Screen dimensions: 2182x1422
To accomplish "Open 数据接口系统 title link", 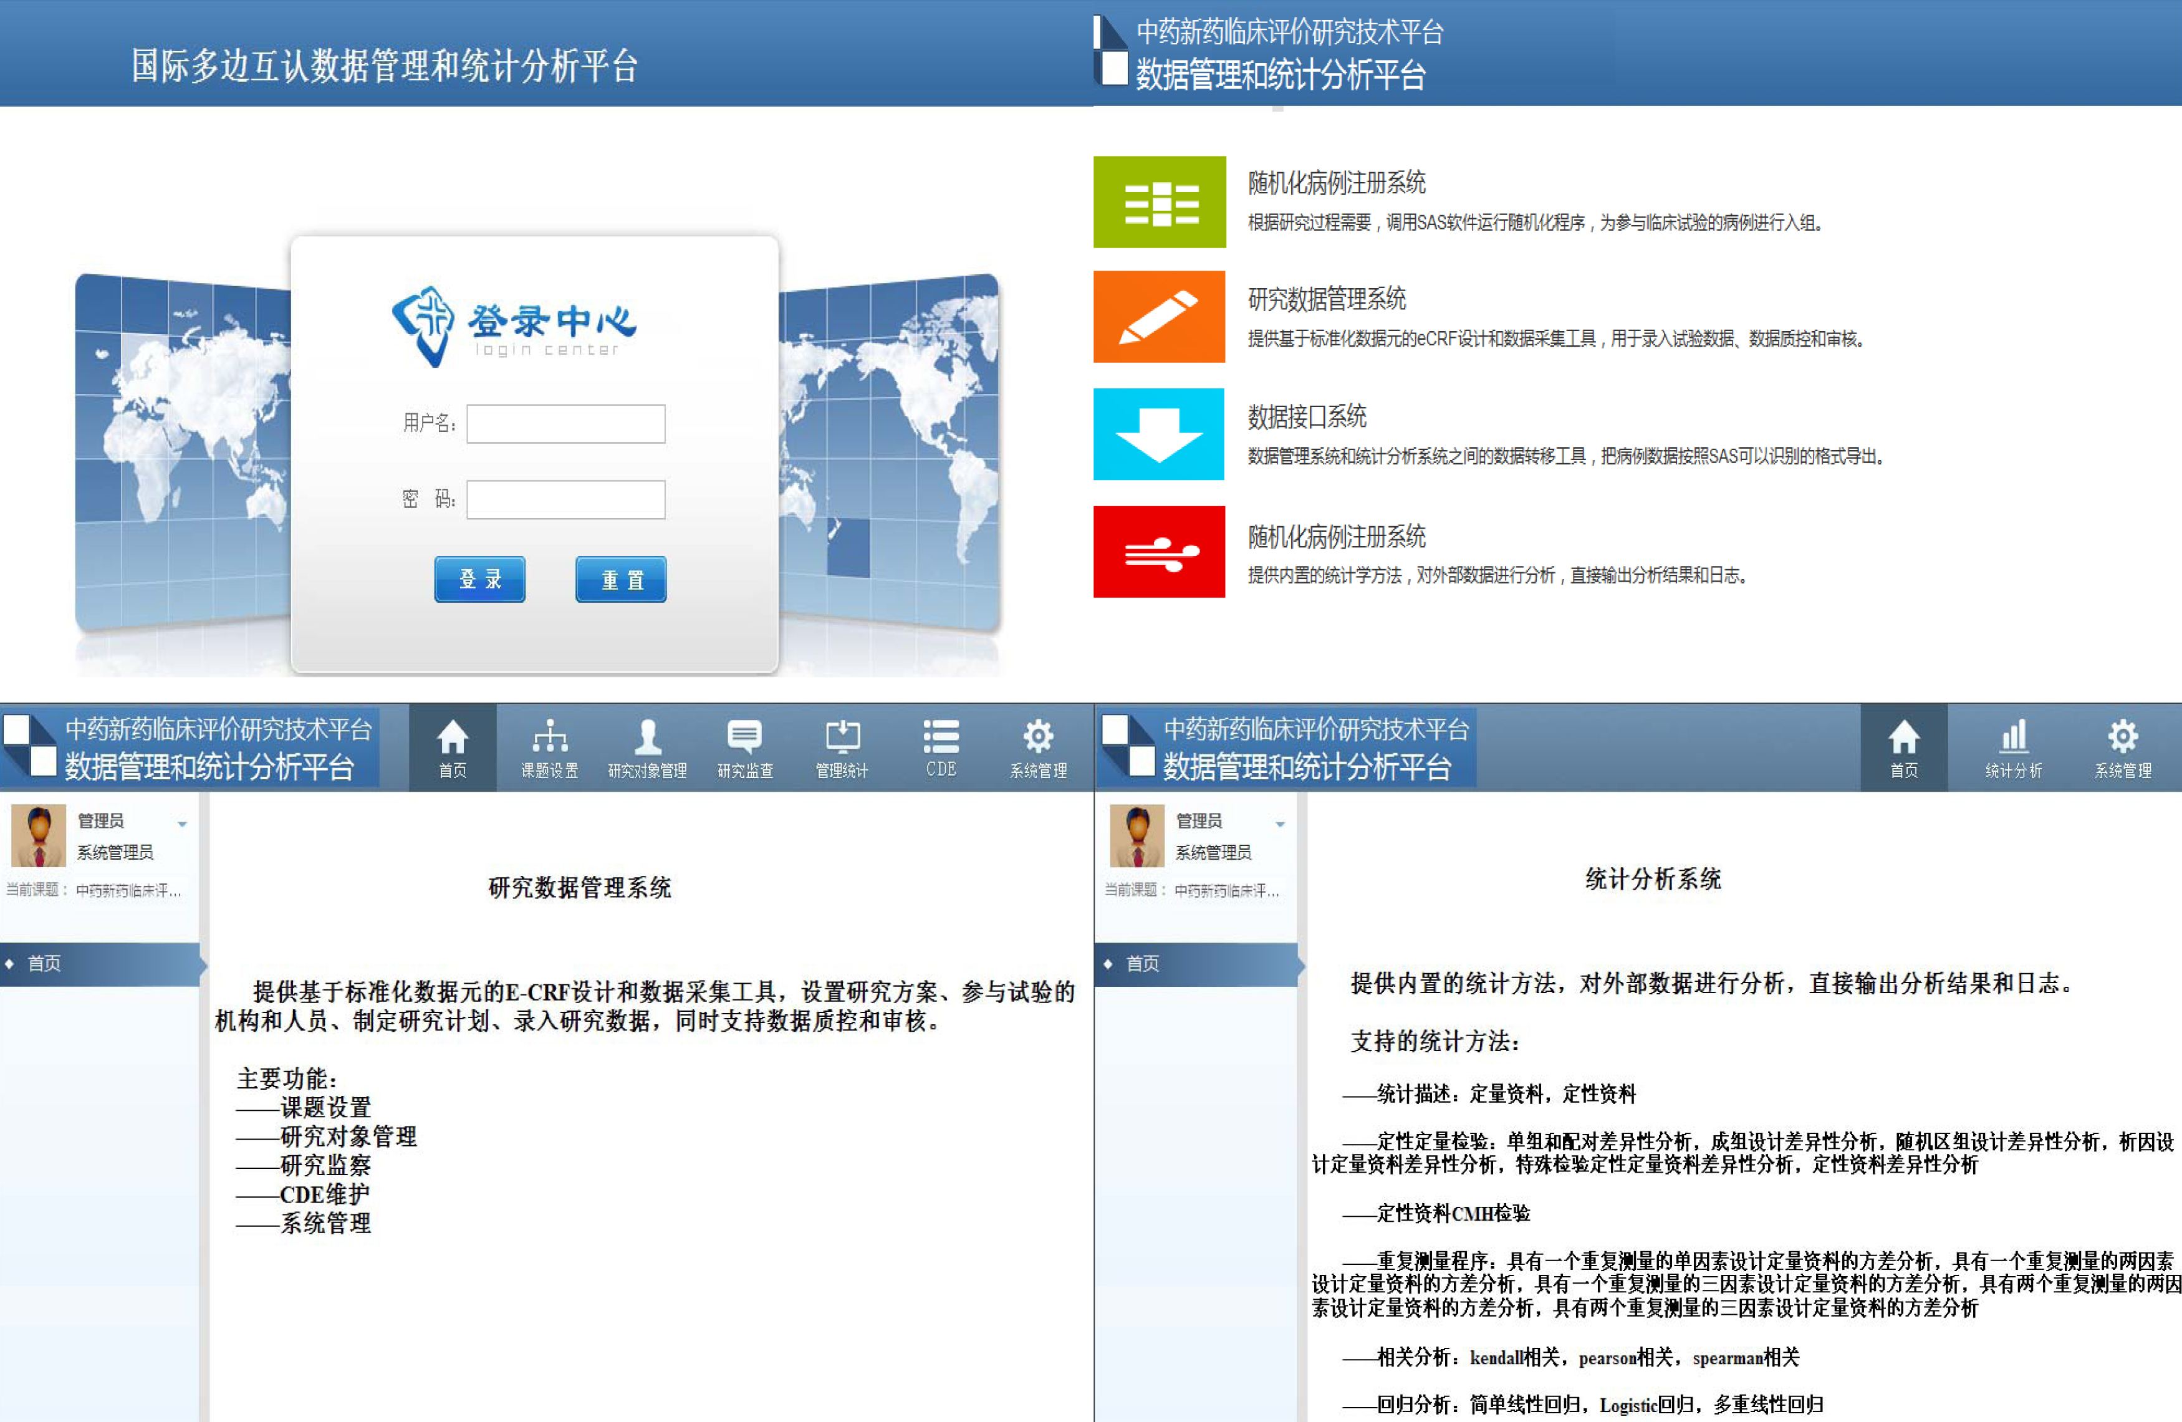I will [x=1307, y=416].
